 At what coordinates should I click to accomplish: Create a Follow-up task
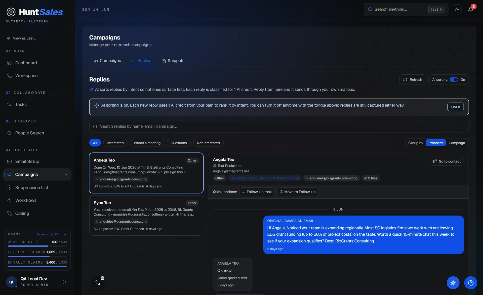click(x=257, y=192)
